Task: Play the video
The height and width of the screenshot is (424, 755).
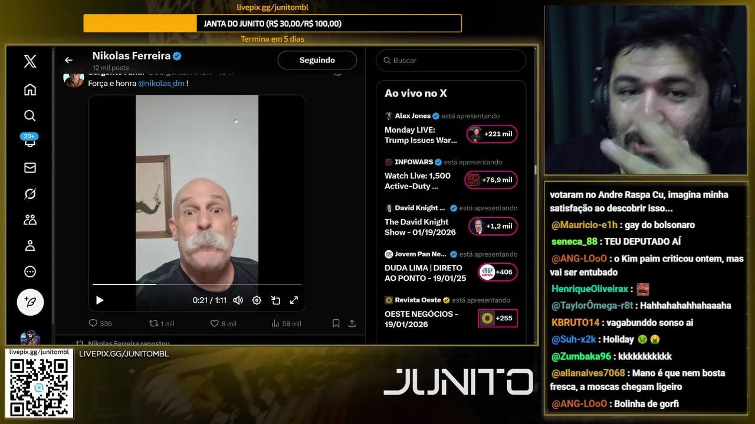Action: click(x=100, y=300)
